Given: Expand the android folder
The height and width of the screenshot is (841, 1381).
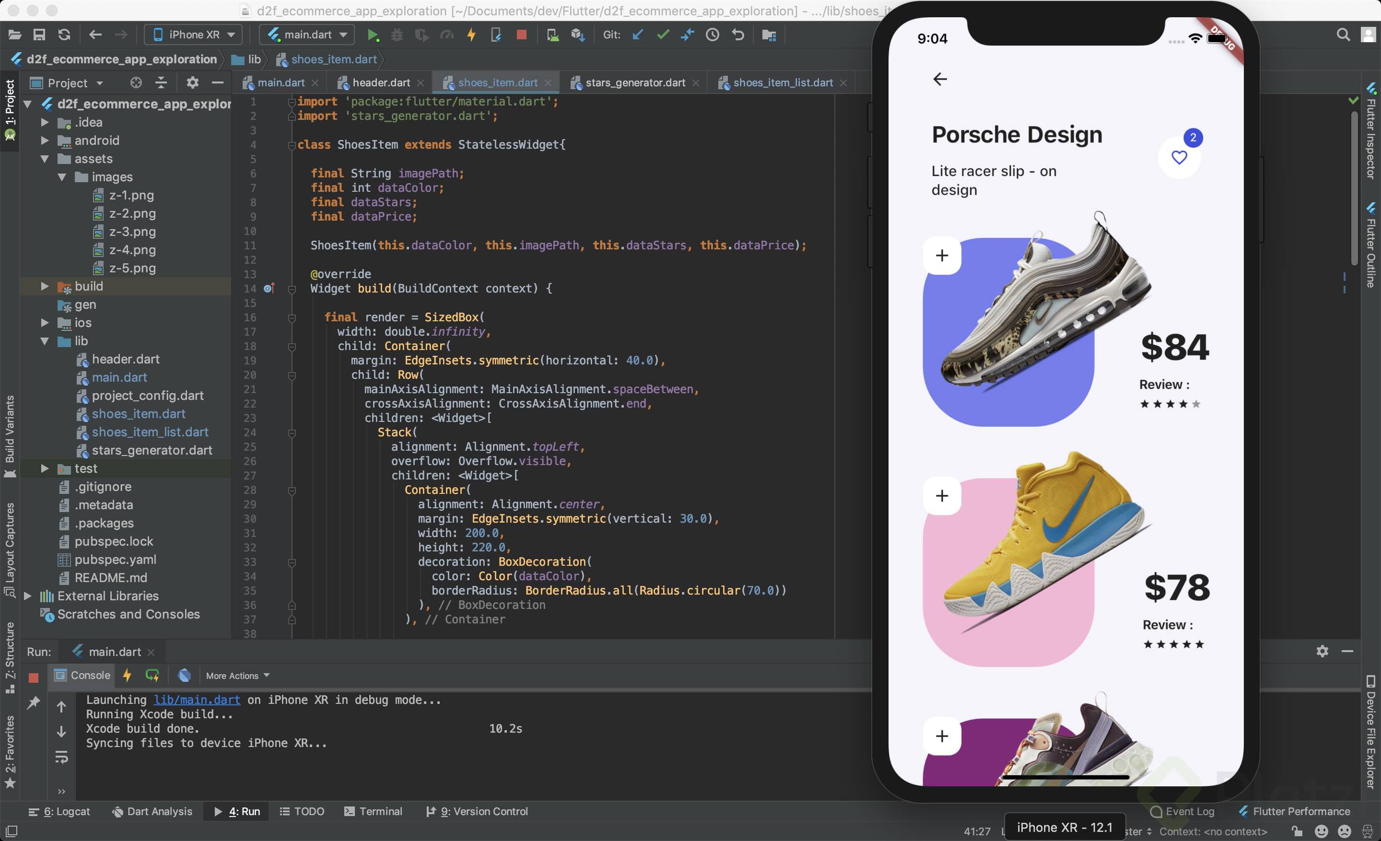Looking at the screenshot, I should [44, 140].
